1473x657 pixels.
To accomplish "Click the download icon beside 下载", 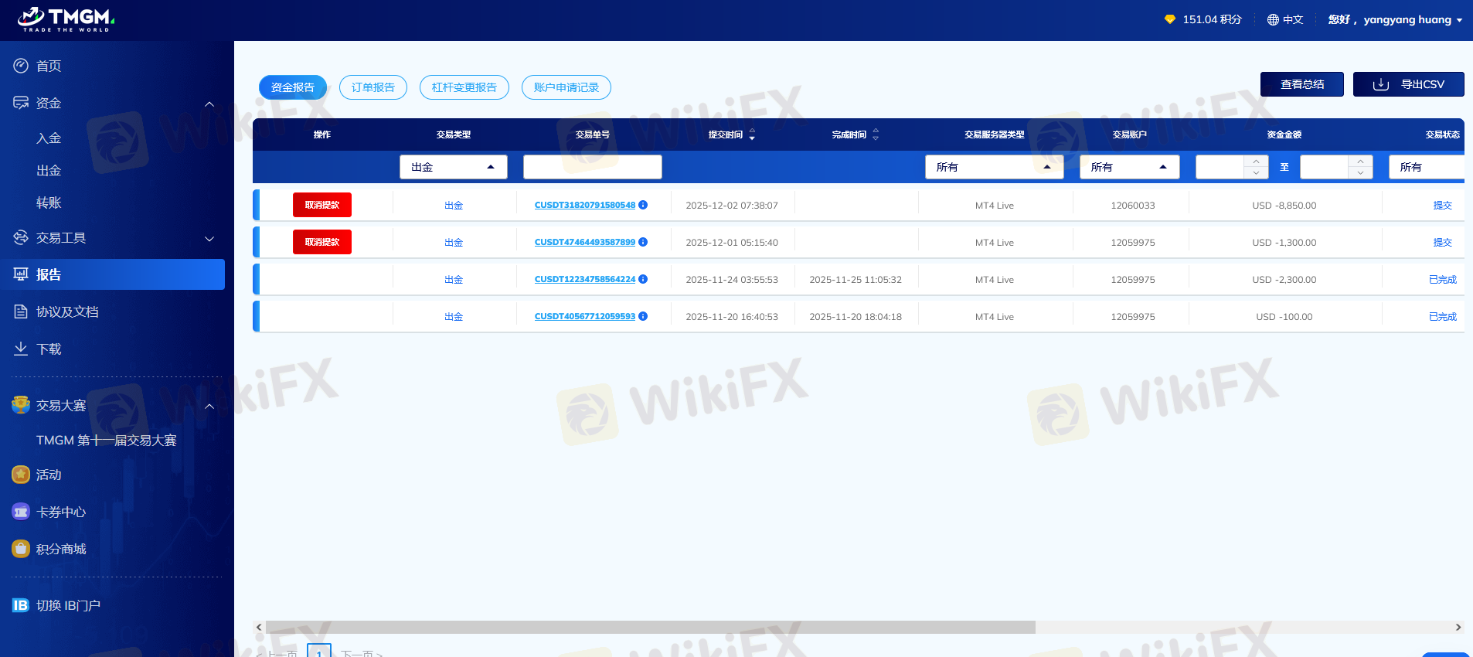I will (21, 349).
